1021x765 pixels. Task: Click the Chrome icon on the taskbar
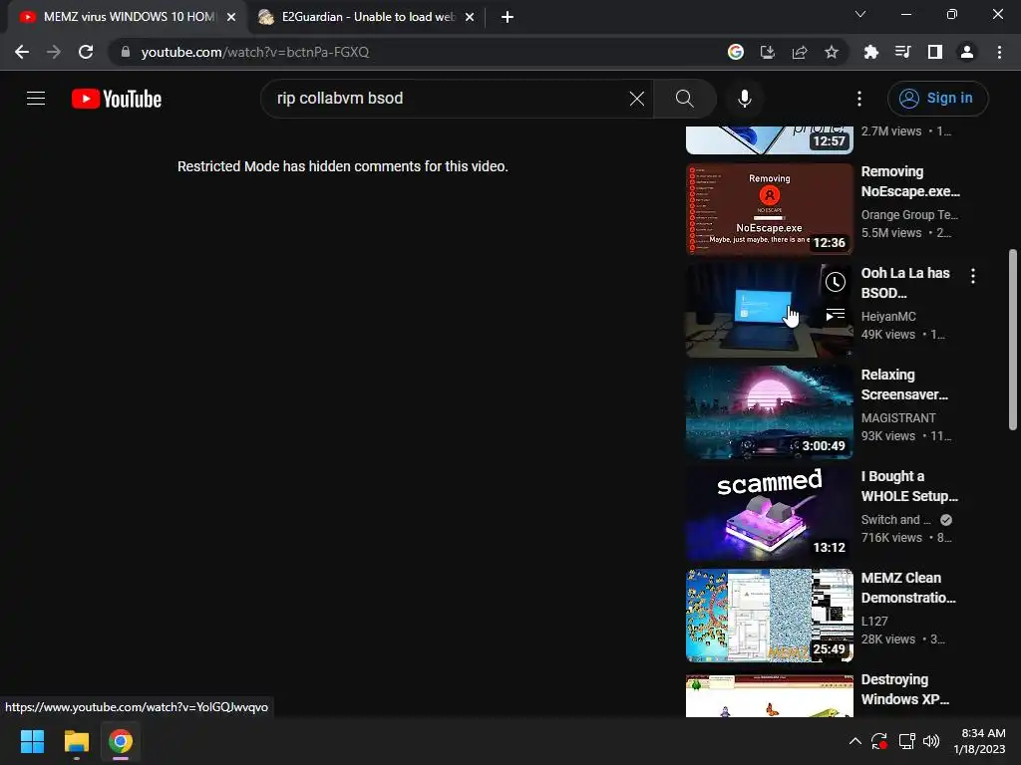coord(121,741)
